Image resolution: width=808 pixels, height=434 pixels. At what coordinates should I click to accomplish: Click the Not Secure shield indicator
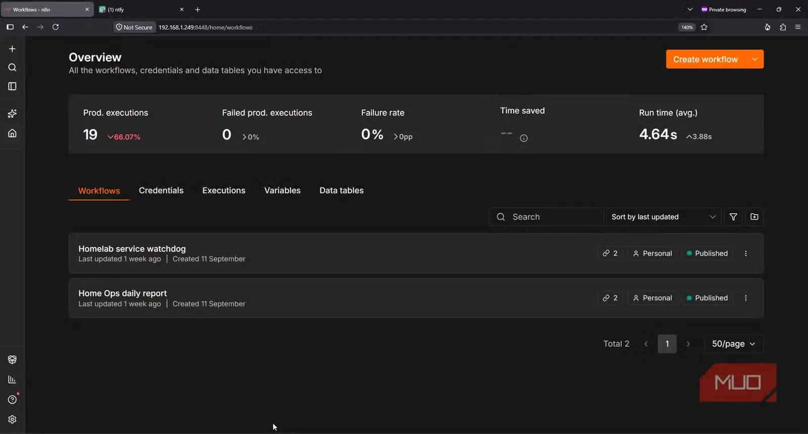[134, 27]
